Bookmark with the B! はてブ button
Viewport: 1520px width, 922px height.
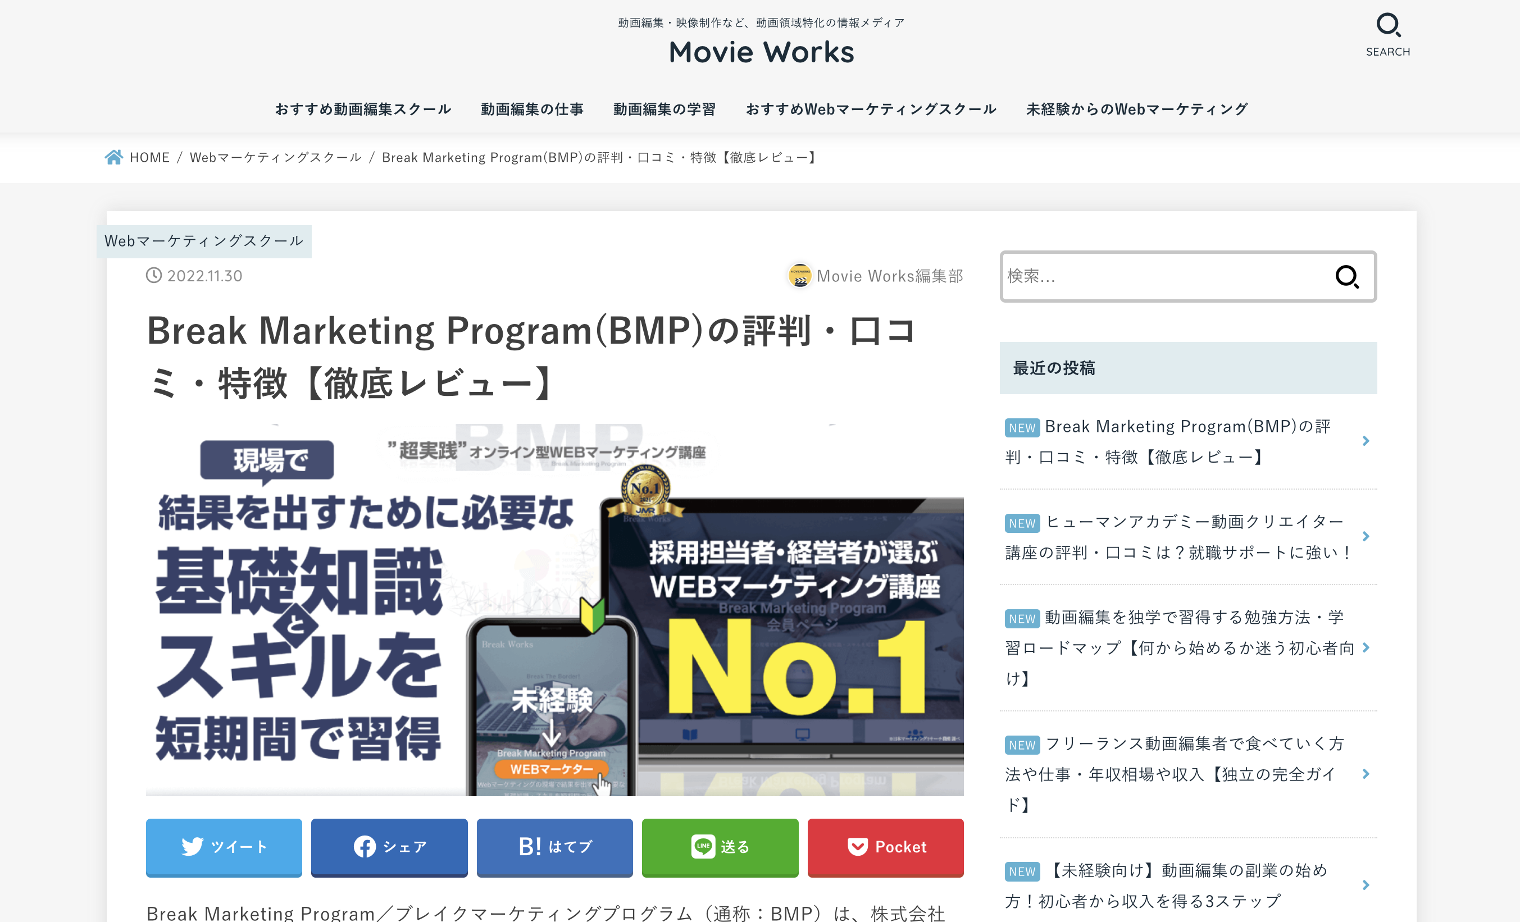pos(554,846)
